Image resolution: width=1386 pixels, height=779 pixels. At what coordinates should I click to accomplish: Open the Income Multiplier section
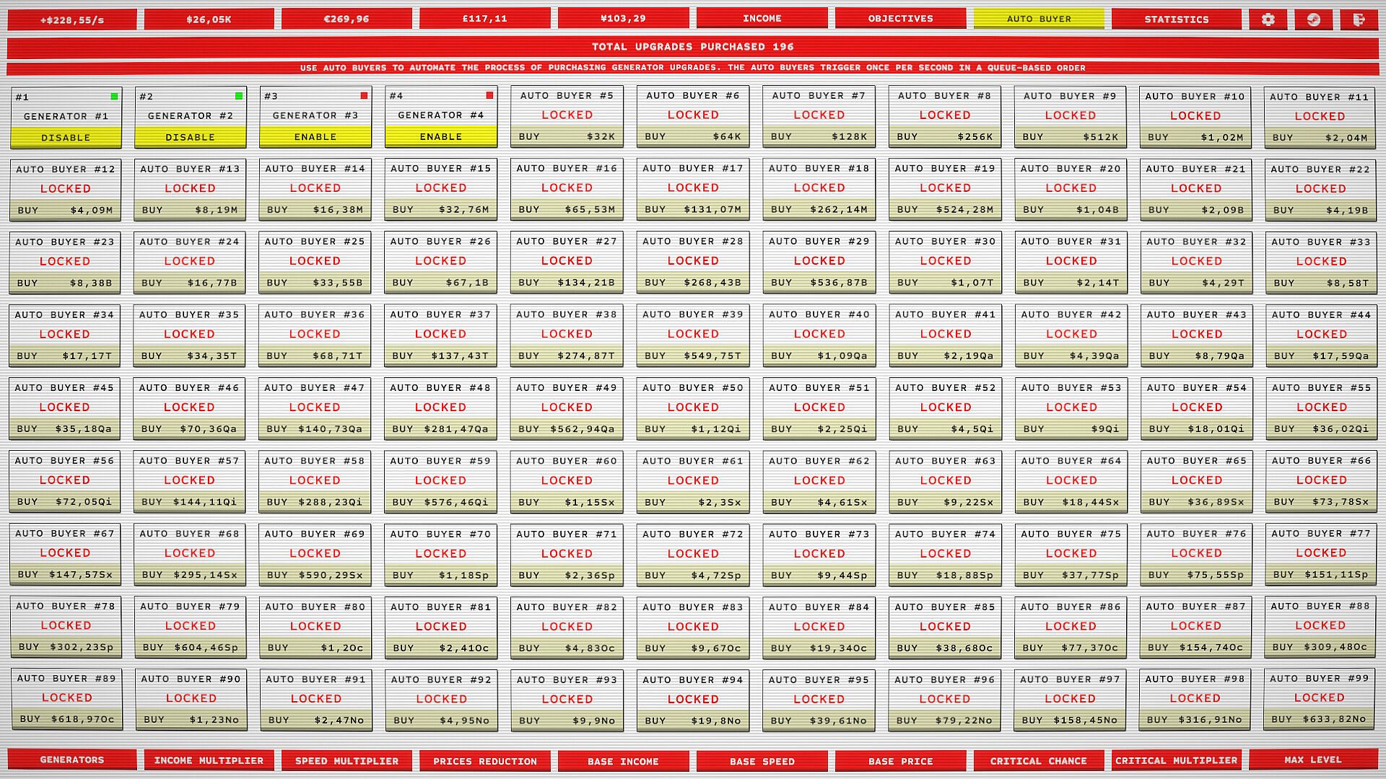pos(209,760)
